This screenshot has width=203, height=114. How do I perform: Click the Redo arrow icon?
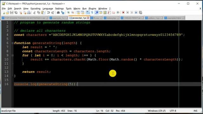(53, 13)
